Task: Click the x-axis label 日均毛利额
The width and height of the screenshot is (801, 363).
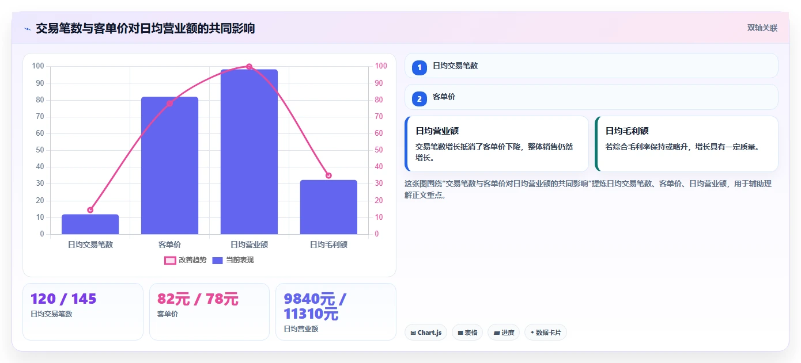Action: pos(328,244)
